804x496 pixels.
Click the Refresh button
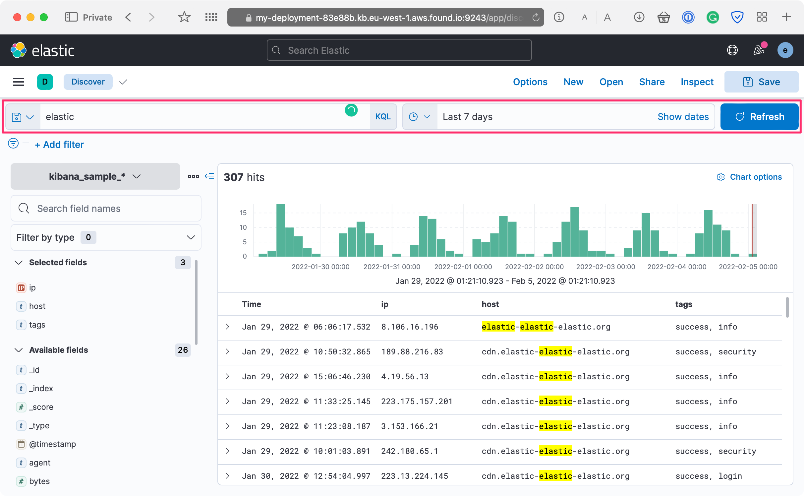(x=759, y=117)
